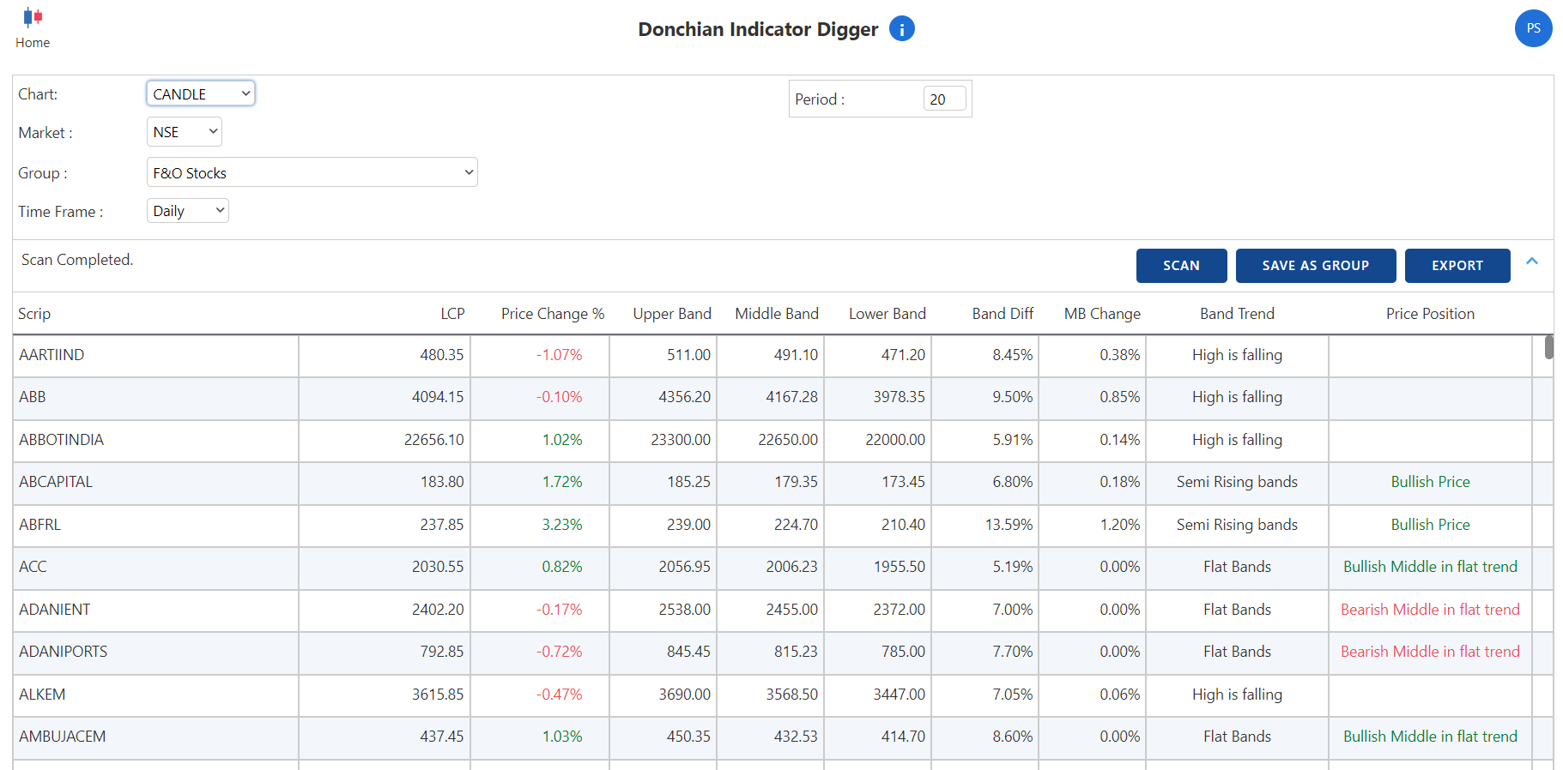This screenshot has height=770, width=1563.
Task: Sort by Scrip column header
Action: click(x=34, y=314)
